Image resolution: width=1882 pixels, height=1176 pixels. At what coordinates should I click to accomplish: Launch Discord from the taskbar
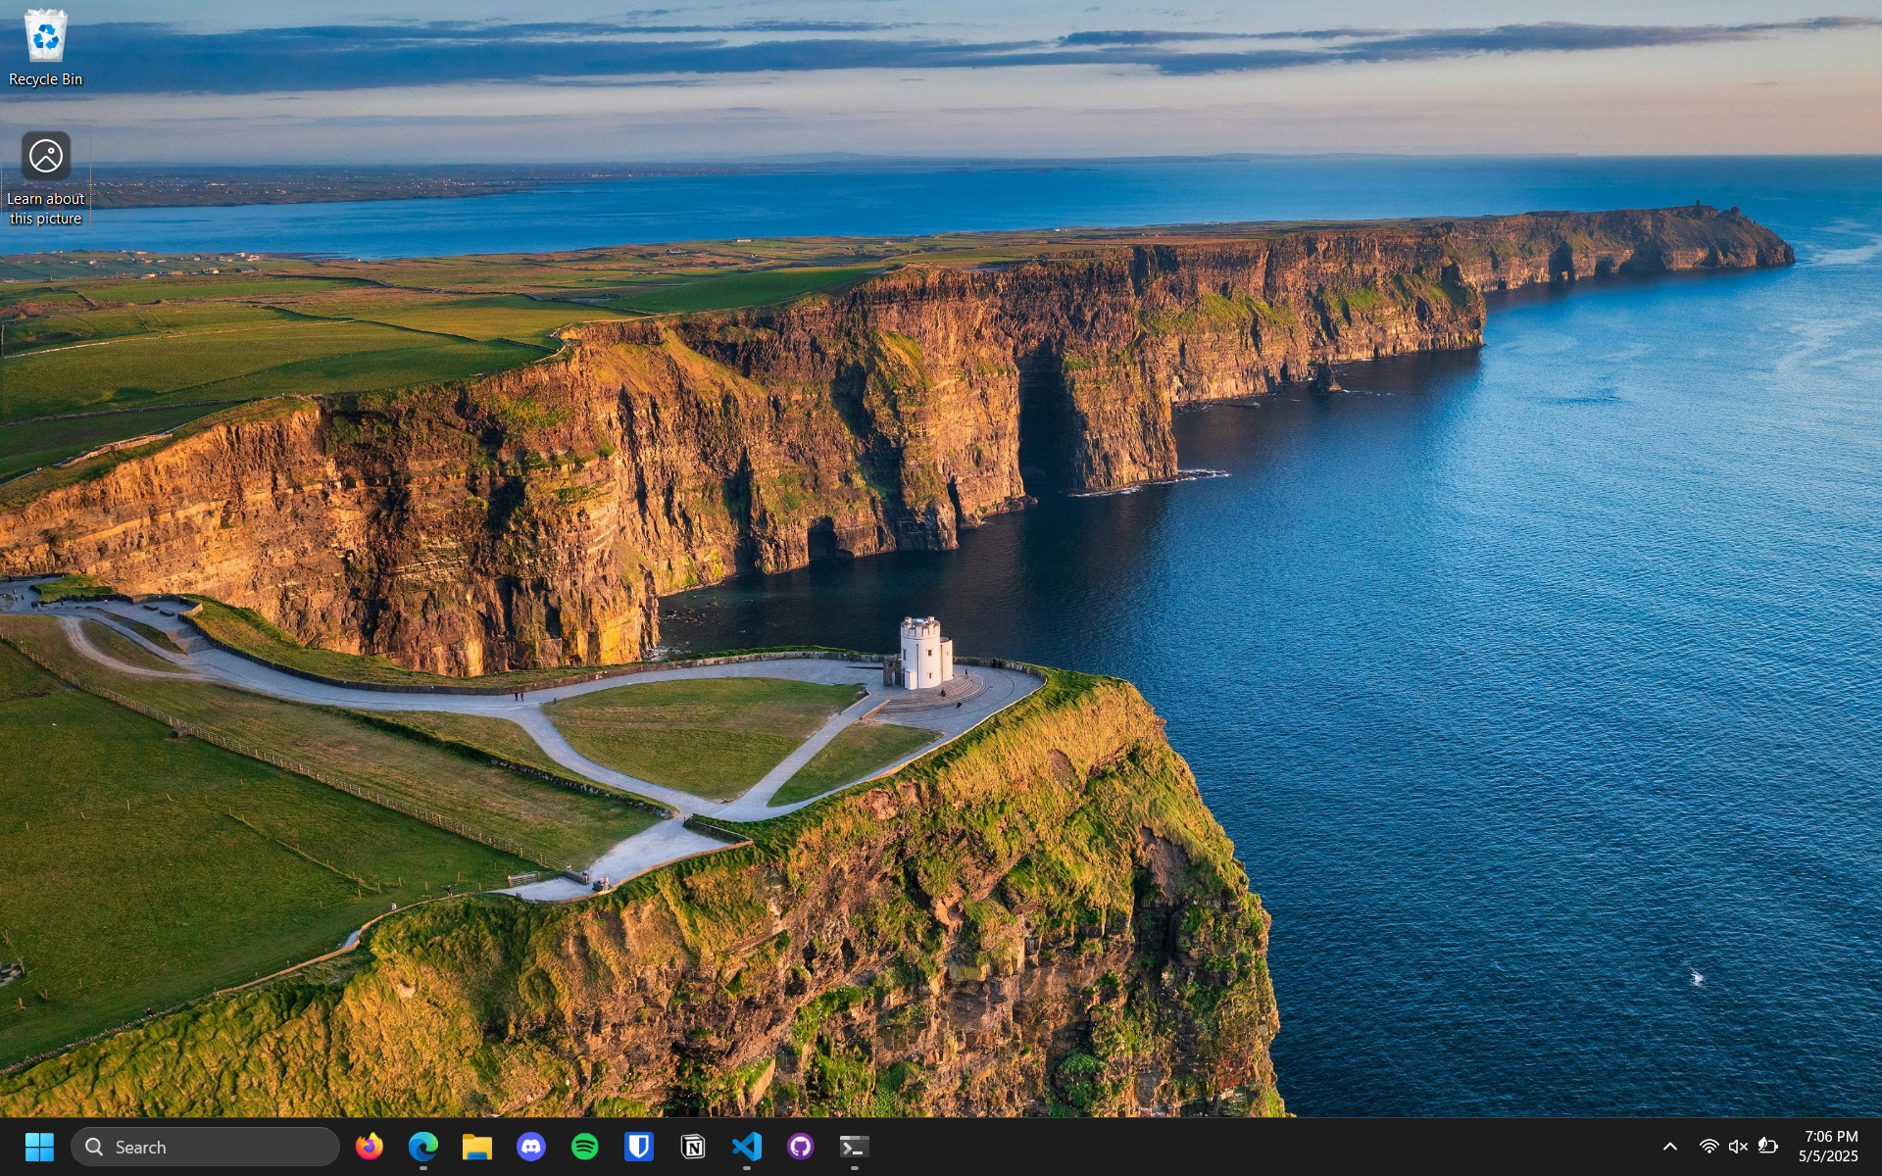(x=531, y=1146)
